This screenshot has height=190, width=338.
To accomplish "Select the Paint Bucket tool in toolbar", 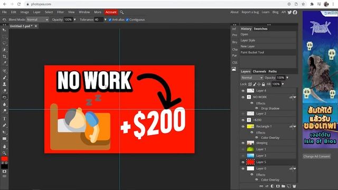I will (x=4, y=97).
